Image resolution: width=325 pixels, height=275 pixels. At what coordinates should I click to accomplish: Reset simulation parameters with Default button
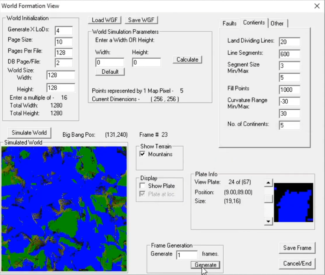tap(110, 72)
